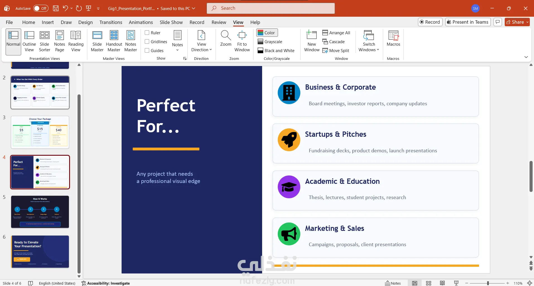Redo the last action
Image resolution: width=534 pixels, height=286 pixels.
79,8
